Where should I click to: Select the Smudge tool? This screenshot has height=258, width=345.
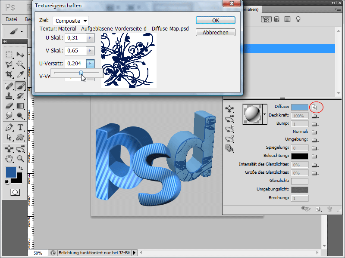click(9, 116)
